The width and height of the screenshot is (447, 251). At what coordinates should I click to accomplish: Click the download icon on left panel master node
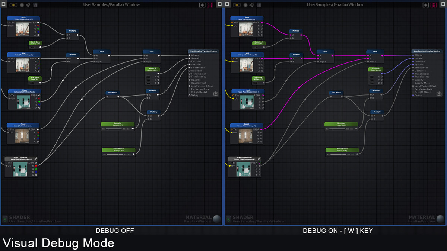click(x=215, y=94)
